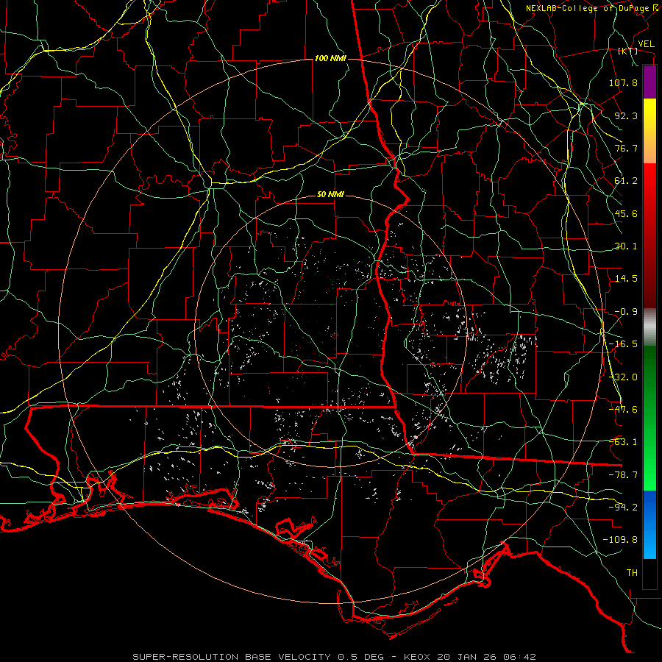Select the 30.1 legend value

[x=626, y=246]
